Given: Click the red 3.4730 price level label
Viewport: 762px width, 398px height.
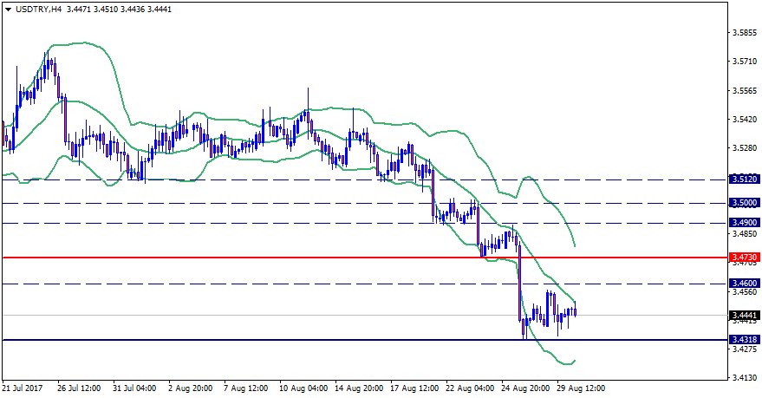Looking at the screenshot, I should point(745,258).
